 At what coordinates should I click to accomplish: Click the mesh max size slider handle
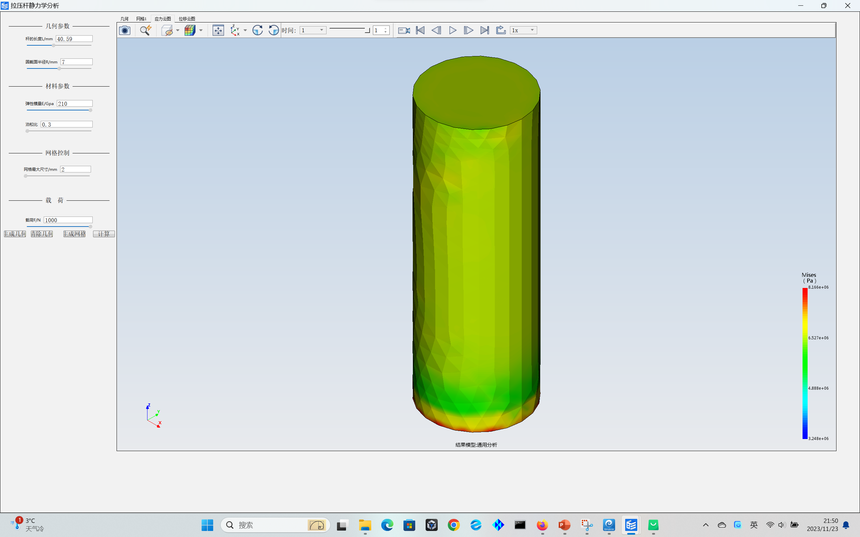coord(26,176)
